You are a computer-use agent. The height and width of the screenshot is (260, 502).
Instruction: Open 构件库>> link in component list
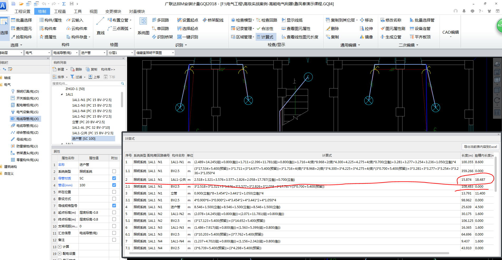tap(108, 69)
